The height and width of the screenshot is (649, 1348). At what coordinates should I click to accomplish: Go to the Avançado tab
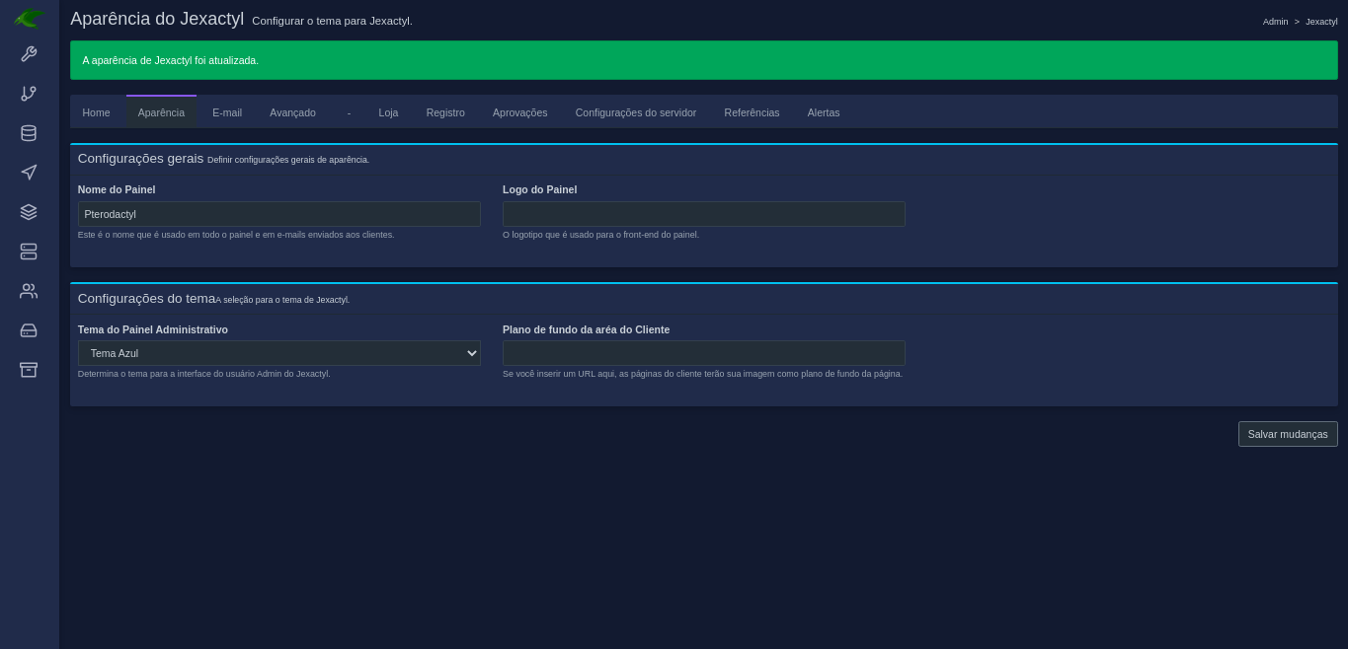[x=292, y=112]
